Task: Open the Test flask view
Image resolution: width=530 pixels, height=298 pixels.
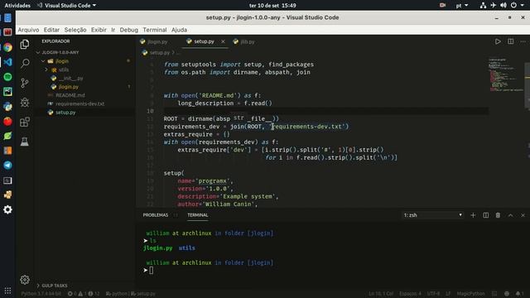Action: tap(25, 142)
